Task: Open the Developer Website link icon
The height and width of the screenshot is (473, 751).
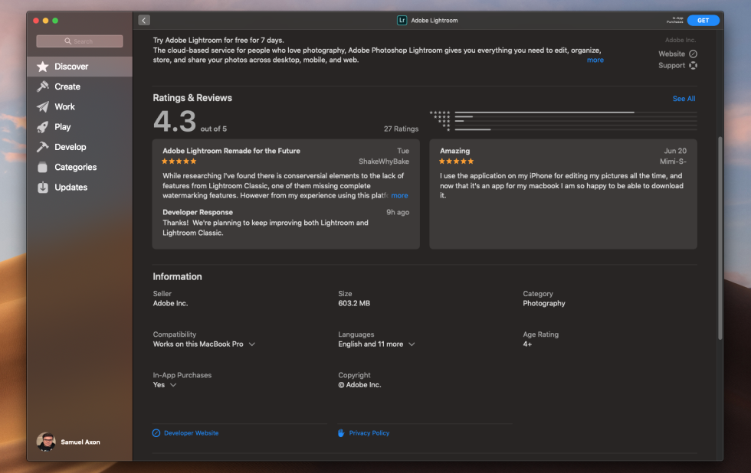Action: [x=156, y=432]
